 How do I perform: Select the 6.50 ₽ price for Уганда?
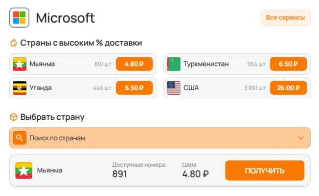pos(134,88)
